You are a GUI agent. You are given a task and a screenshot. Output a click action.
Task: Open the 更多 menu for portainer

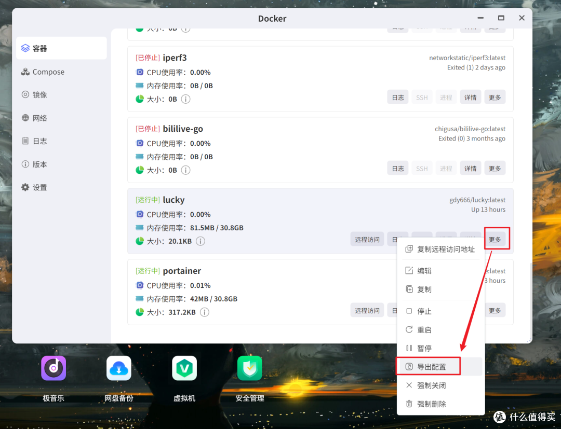[x=495, y=310]
